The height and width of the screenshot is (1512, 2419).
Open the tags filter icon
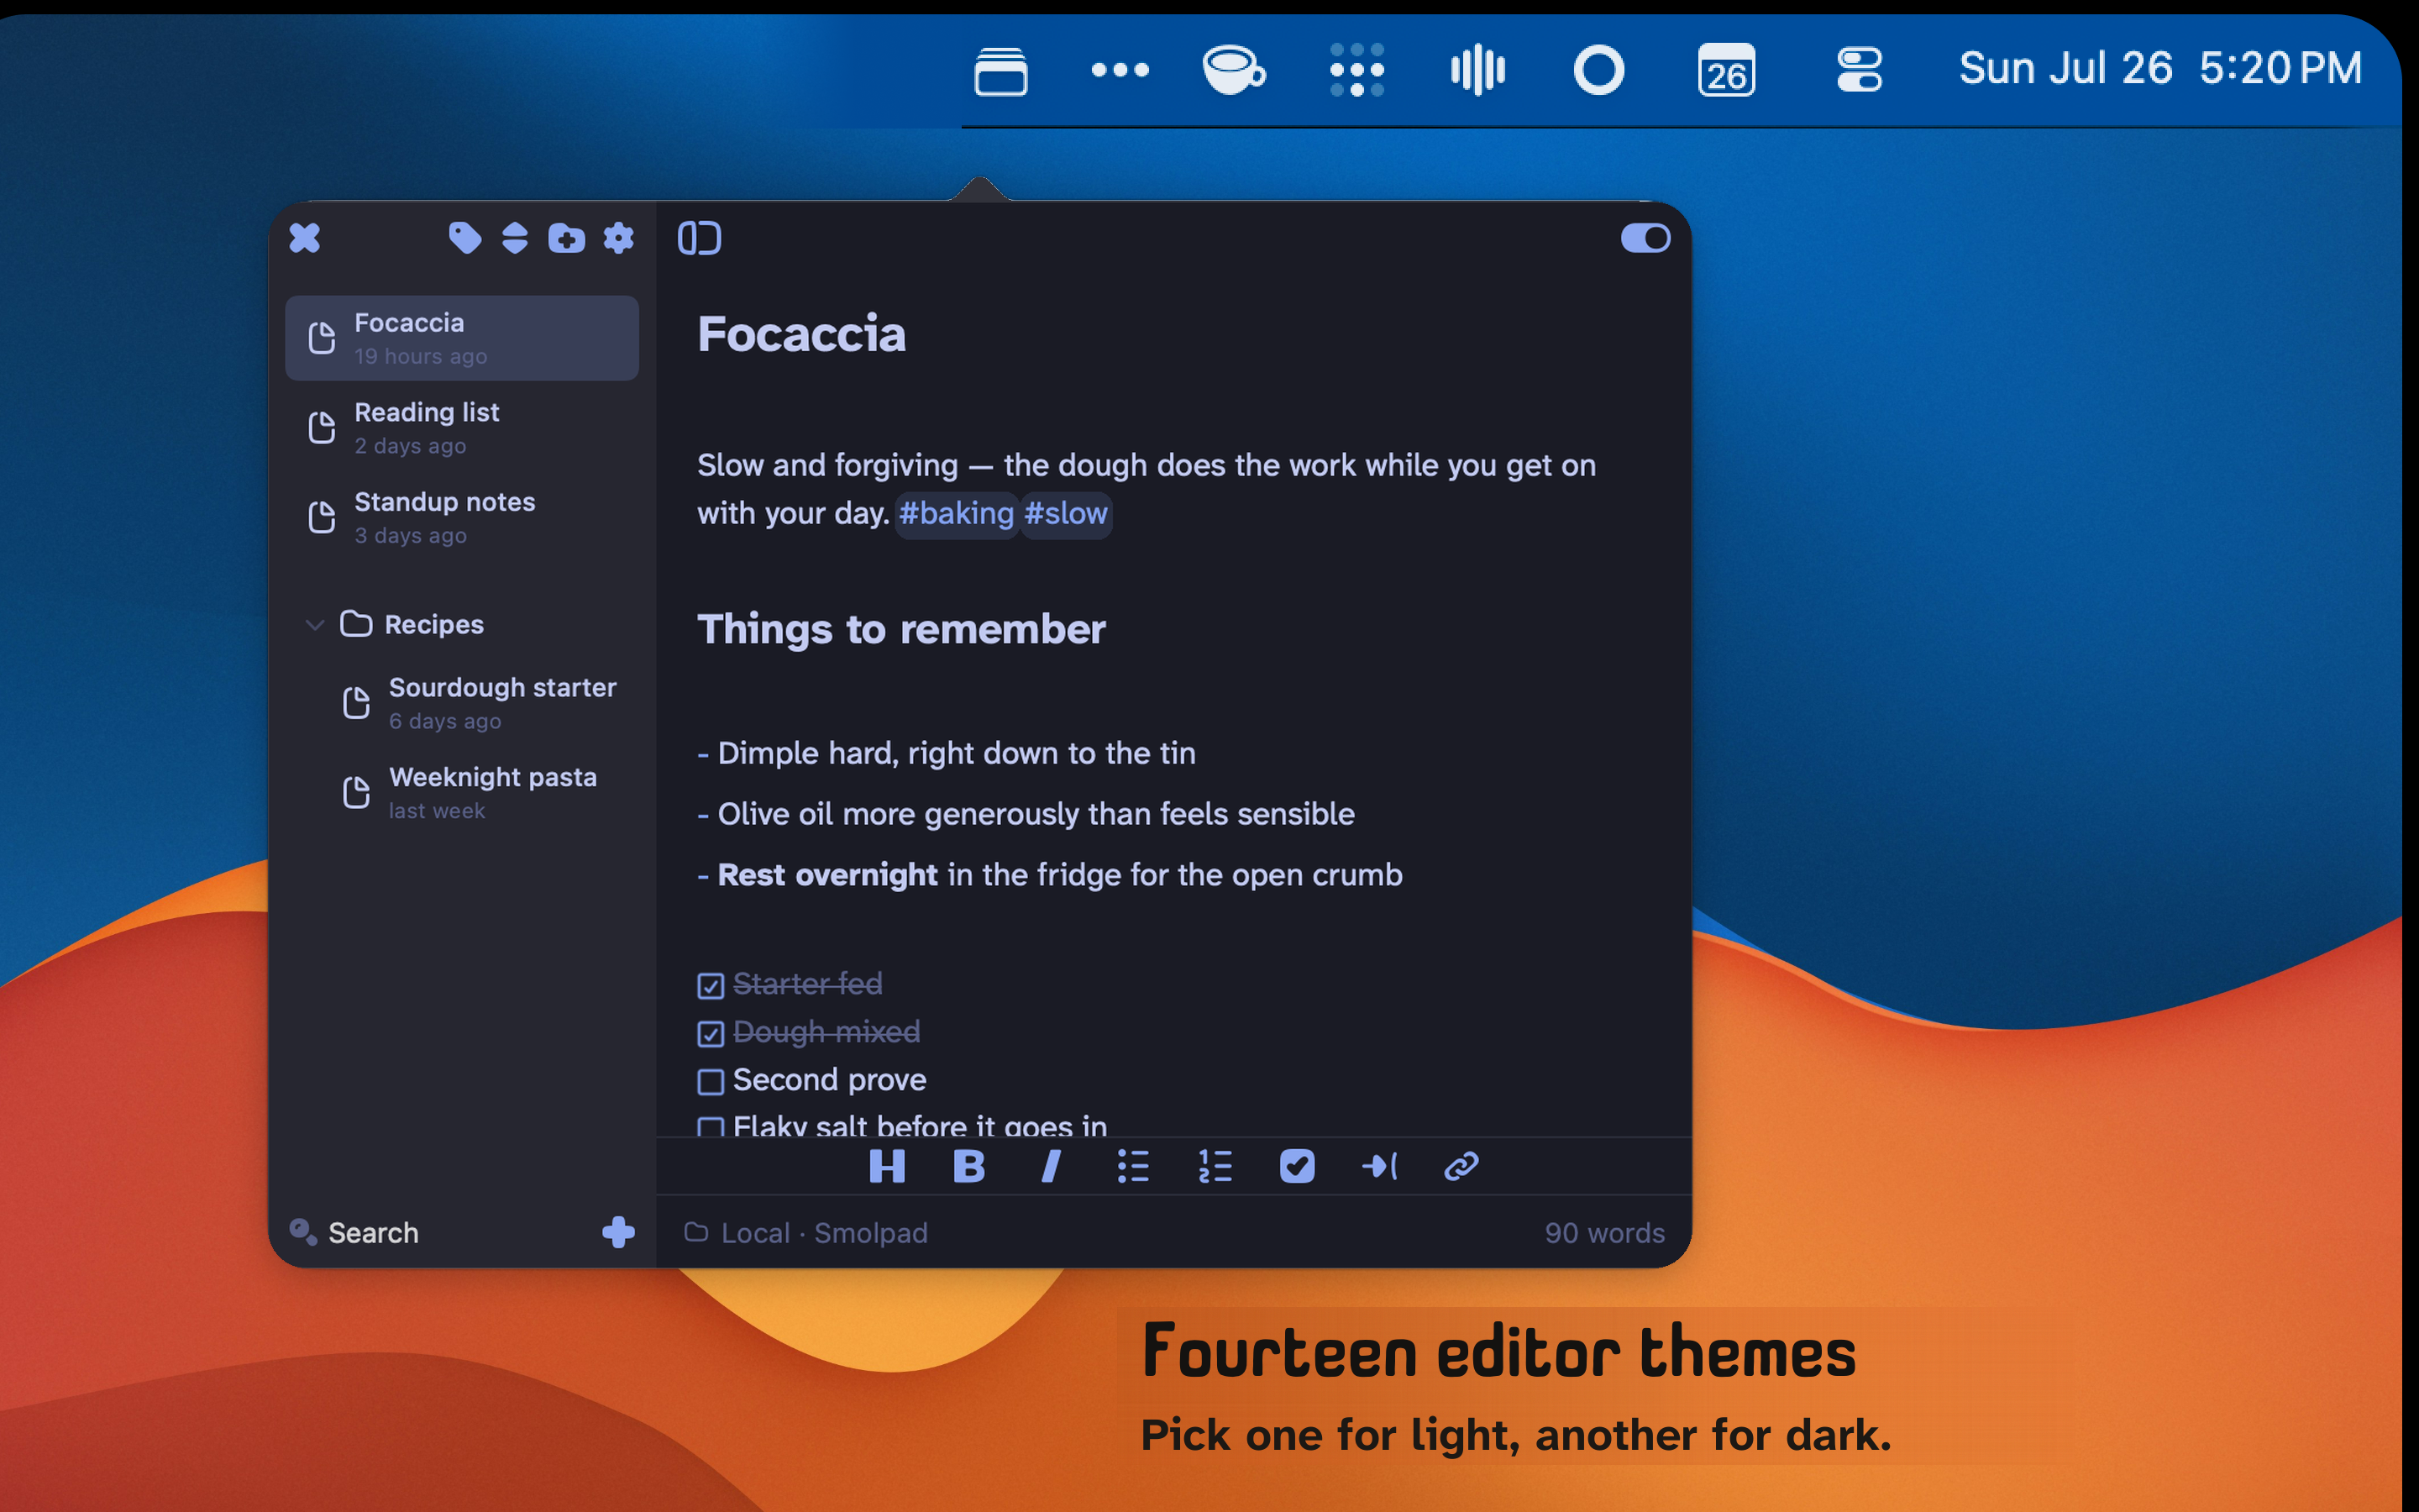coord(464,238)
